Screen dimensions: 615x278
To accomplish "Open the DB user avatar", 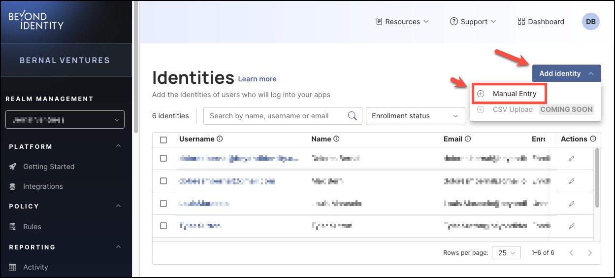I will click(591, 22).
